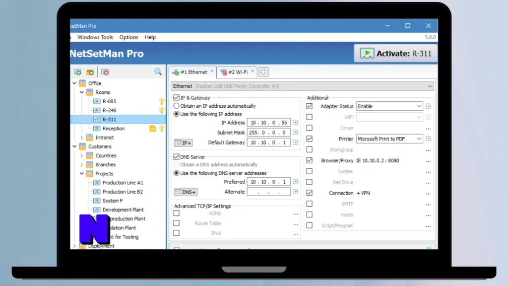Click the IP Address input field
This screenshot has width=508, height=286.
click(x=268, y=123)
